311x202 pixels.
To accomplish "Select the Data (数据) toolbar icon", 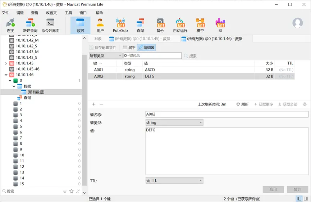I will click(80, 25).
